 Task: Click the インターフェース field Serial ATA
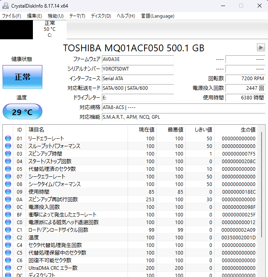pos(138,79)
